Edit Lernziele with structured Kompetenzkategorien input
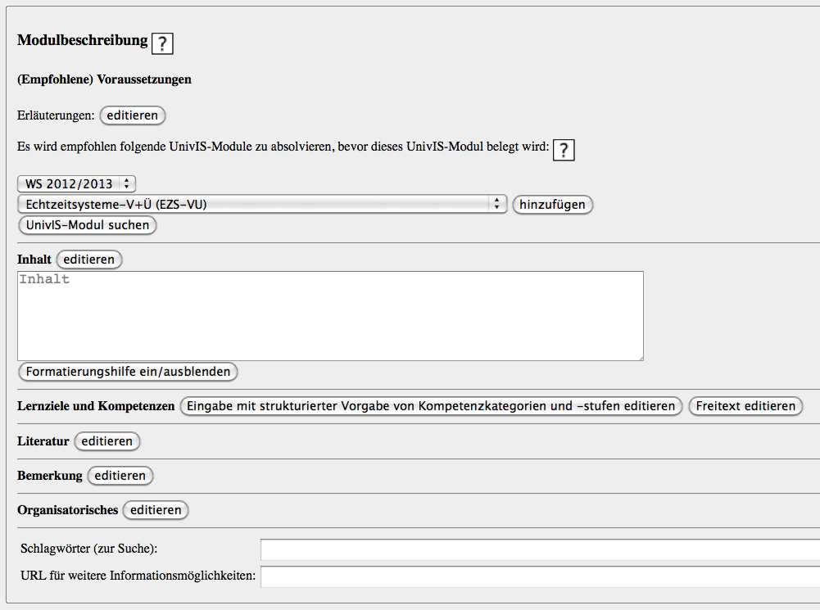820x610 pixels. [x=431, y=406]
